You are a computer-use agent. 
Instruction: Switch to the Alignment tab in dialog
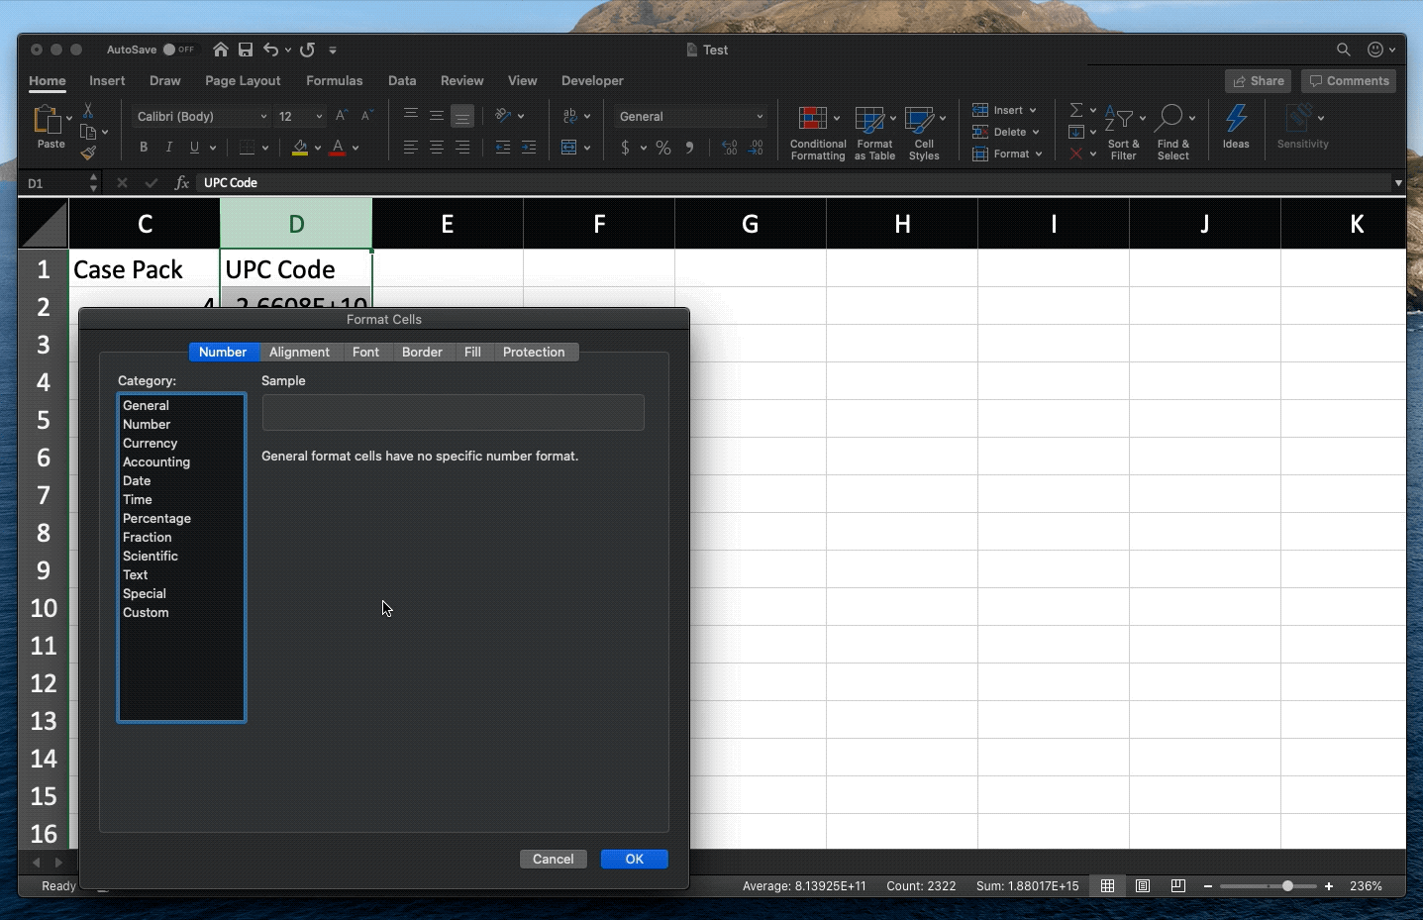tap(299, 353)
